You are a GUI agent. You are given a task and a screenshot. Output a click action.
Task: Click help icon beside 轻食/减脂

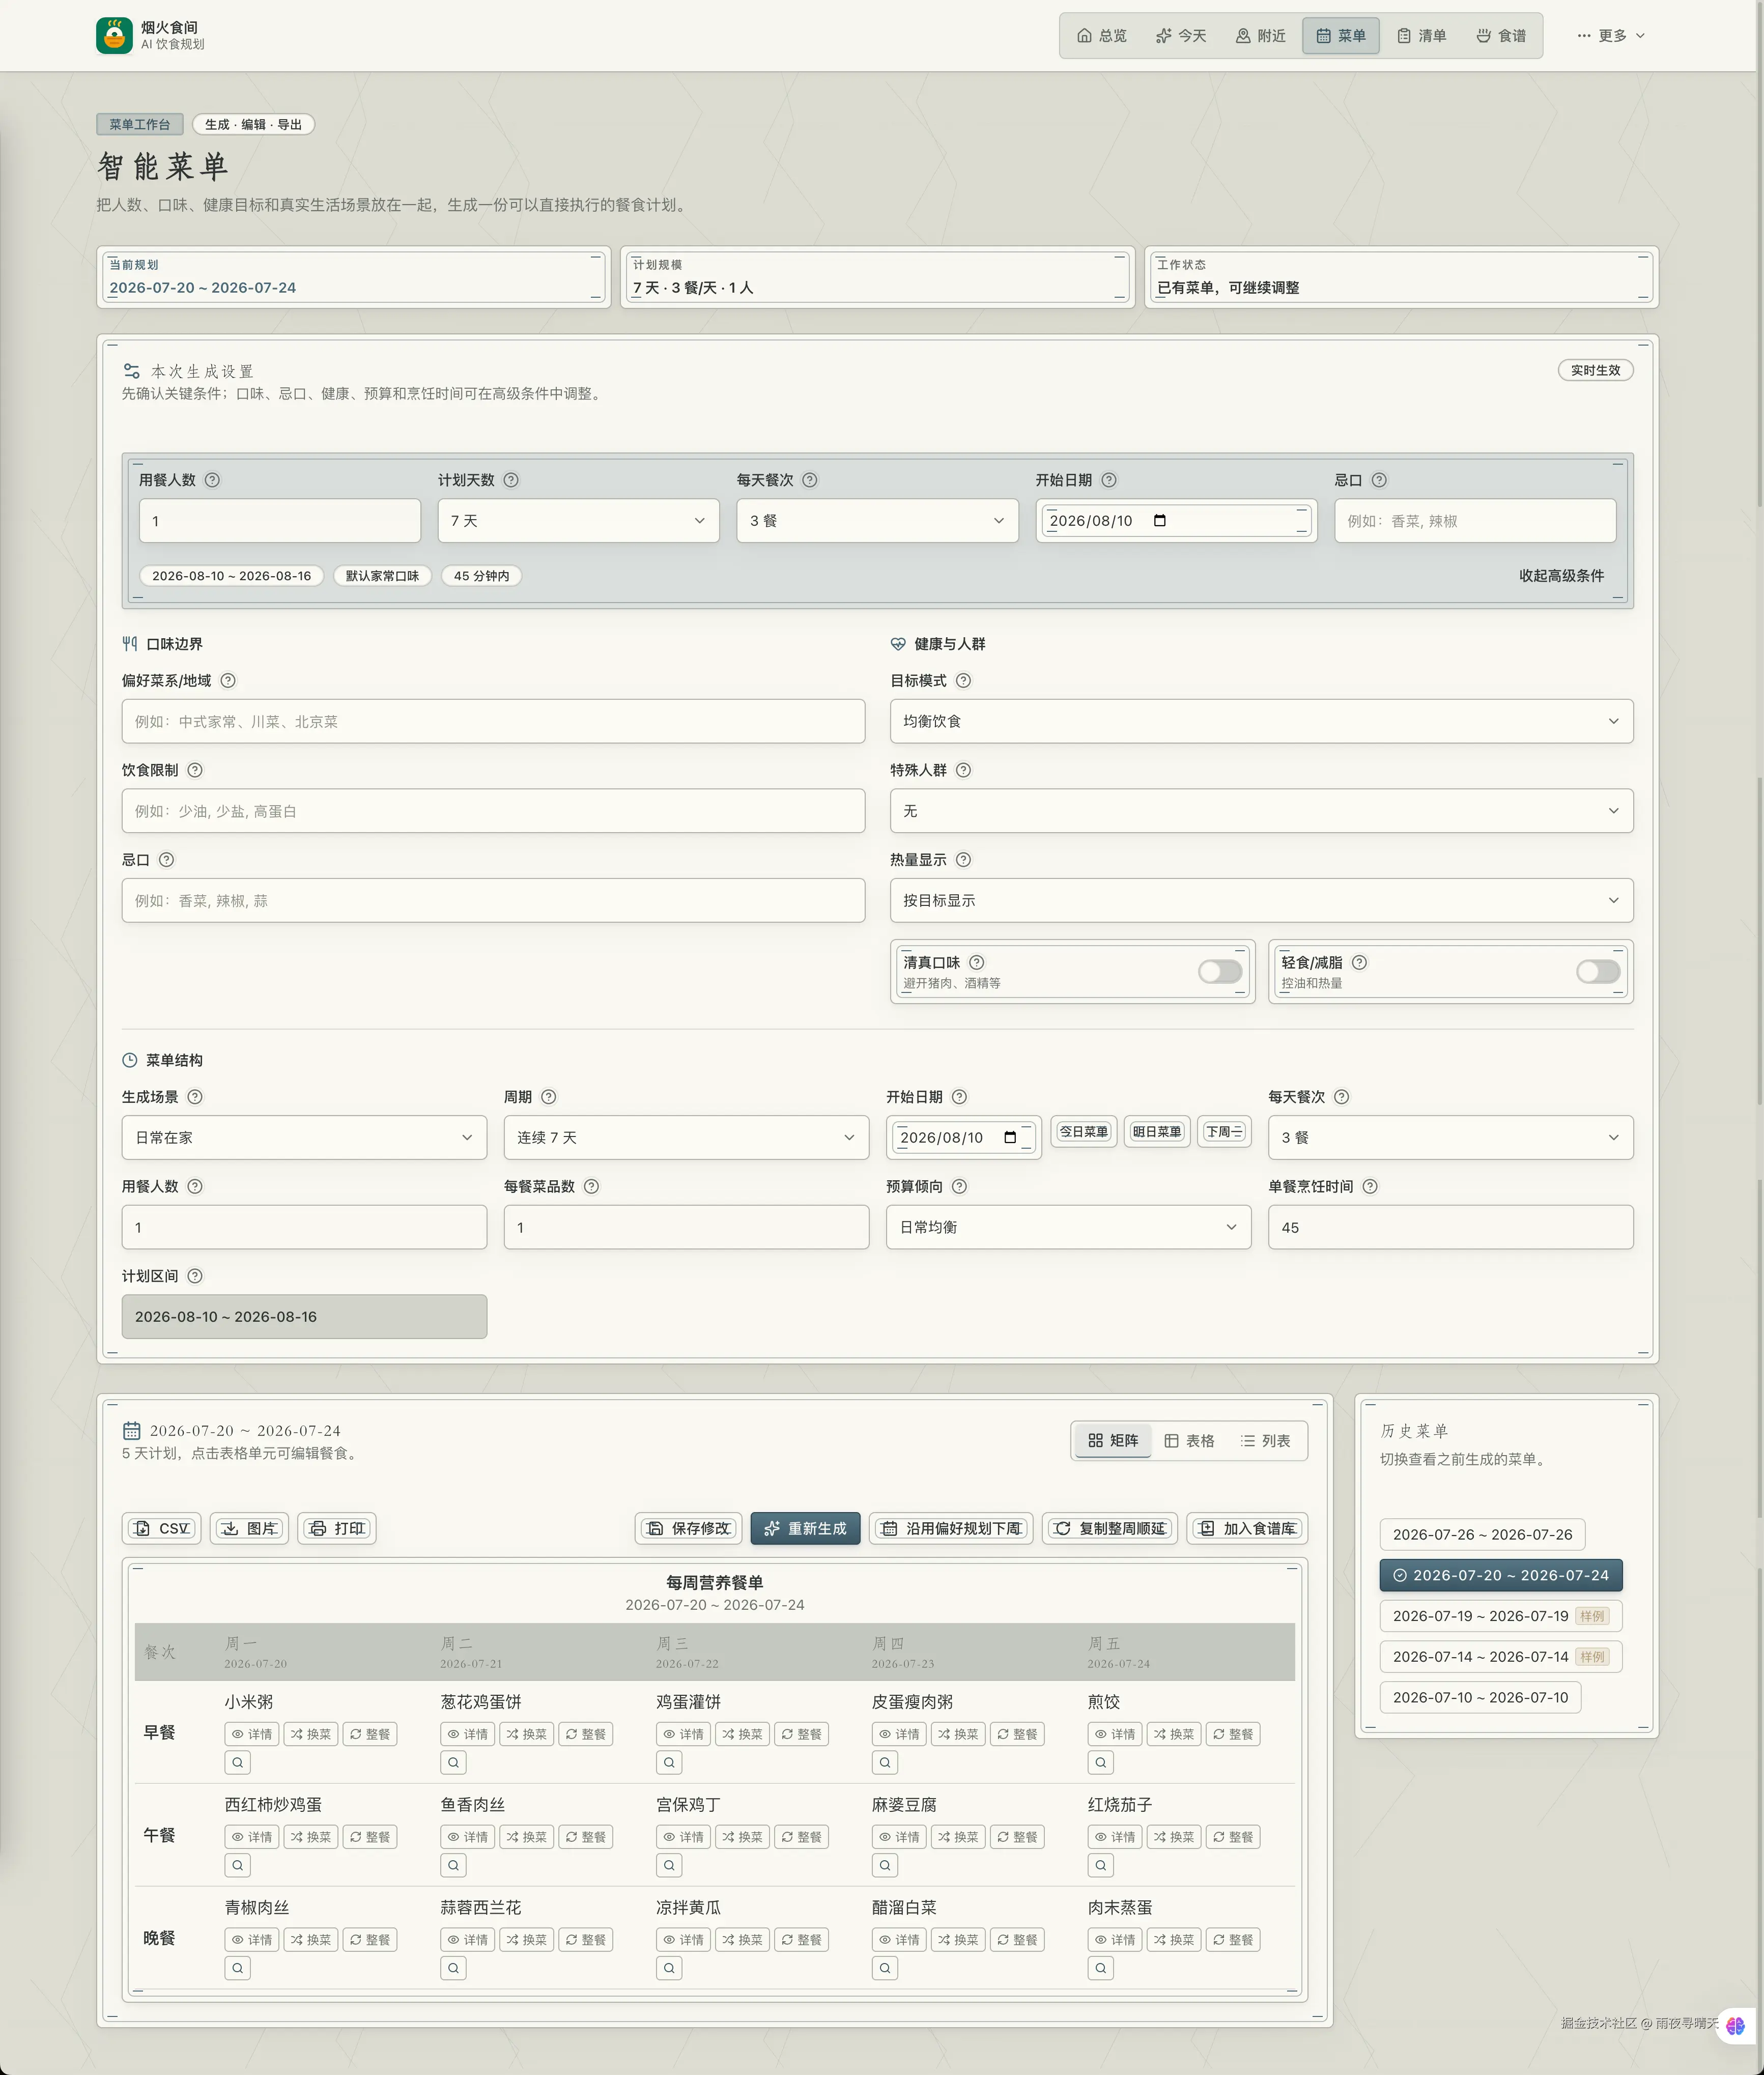(x=1359, y=963)
